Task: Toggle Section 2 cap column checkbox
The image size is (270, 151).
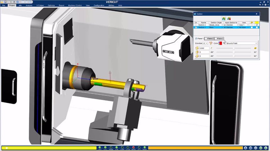Action: pyautogui.click(x=252, y=25)
